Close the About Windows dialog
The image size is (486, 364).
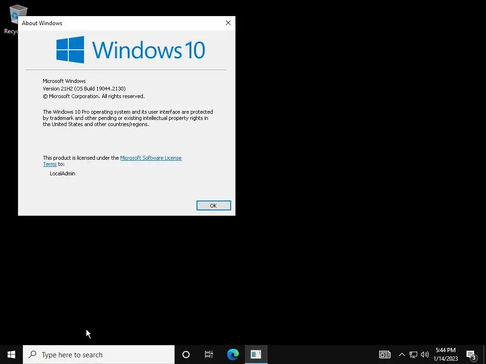228,23
